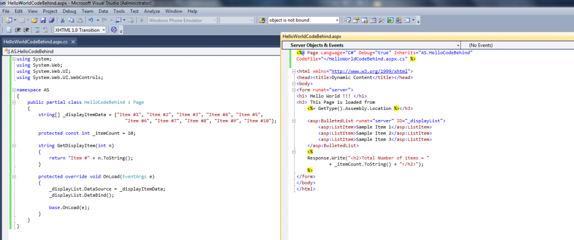Open the Analyze menu
The height and width of the screenshot is (240, 574).
[x=152, y=11]
